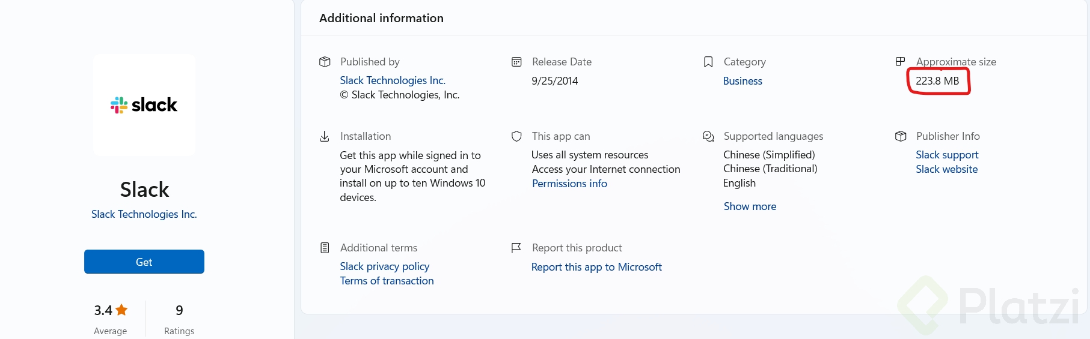Click the 3.4 average rating value

pos(103,310)
